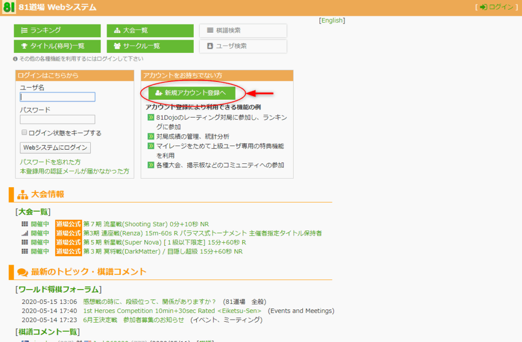The width and height of the screenshot is (522, 342).
Task: Click the speech-bubble icon by 最新のトピック
Action: (x=22, y=272)
